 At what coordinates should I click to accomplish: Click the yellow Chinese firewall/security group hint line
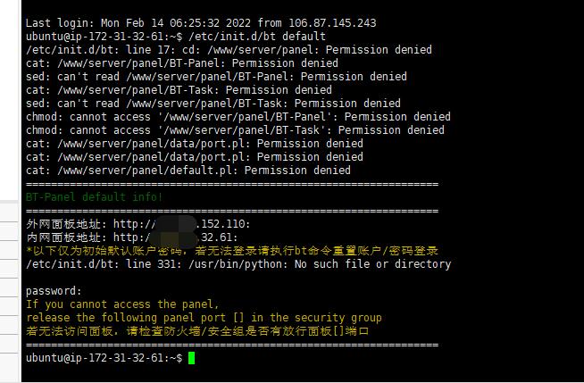coord(197,331)
